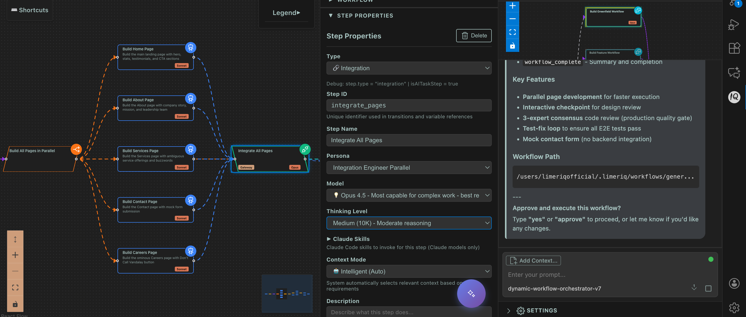Image resolution: width=746 pixels, height=317 pixels.
Task: Open the extensions grid icon in the right sidebar
Action: (x=734, y=48)
